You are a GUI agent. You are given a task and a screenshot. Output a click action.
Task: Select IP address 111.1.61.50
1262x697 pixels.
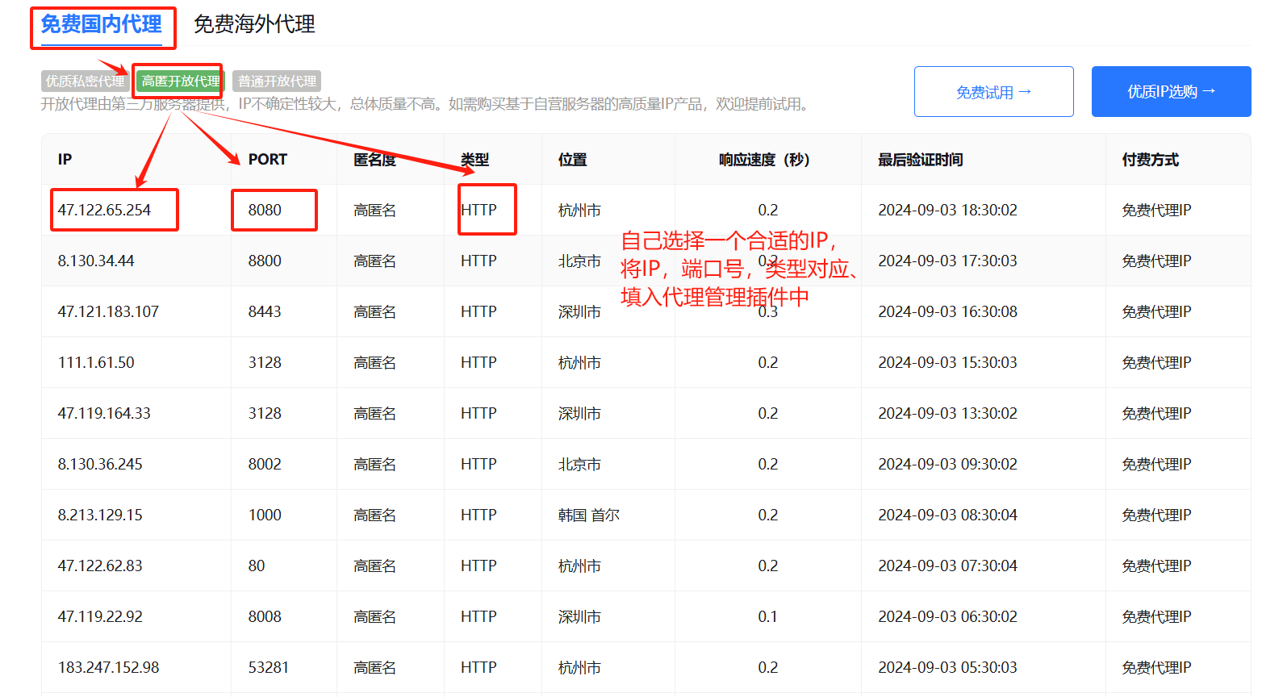96,363
